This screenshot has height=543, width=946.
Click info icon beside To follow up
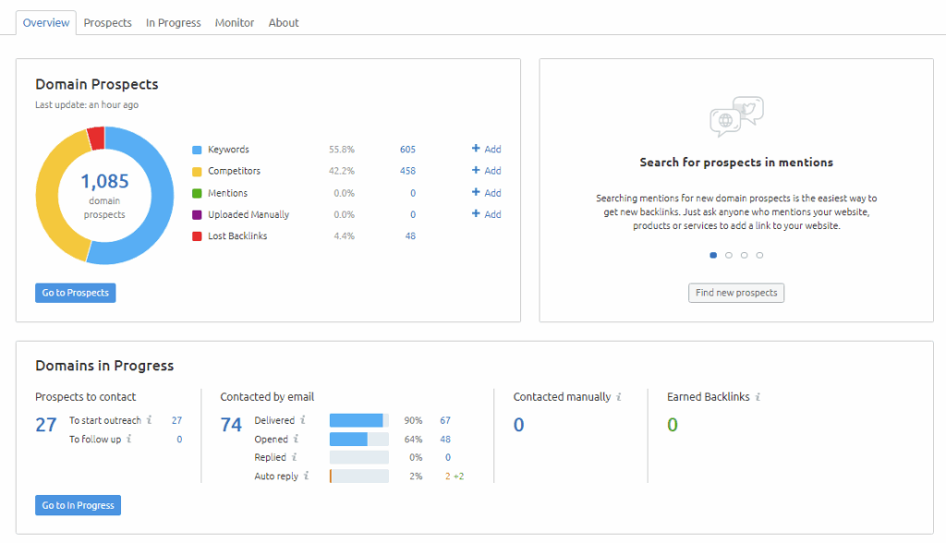[x=128, y=440]
